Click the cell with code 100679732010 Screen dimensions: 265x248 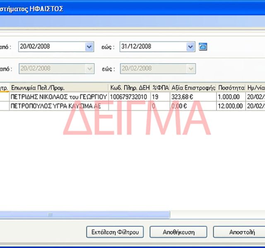pyautogui.click(x=129, y=97)
